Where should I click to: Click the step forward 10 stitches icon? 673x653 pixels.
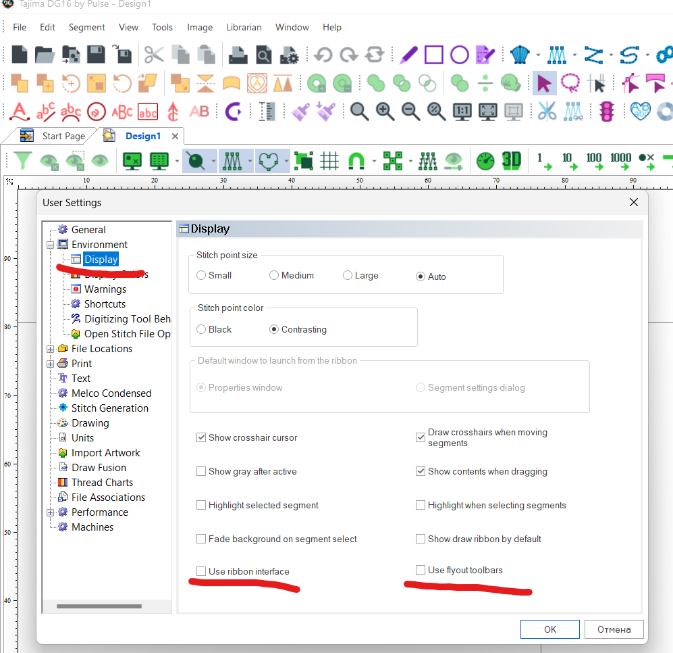(570, 161)
